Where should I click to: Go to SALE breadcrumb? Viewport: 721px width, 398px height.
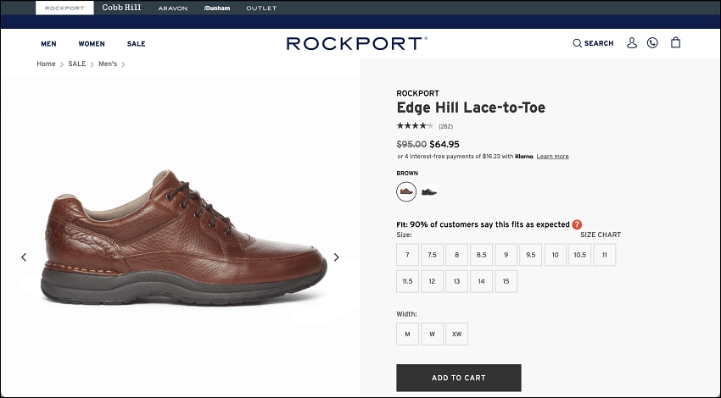[77, 64]
